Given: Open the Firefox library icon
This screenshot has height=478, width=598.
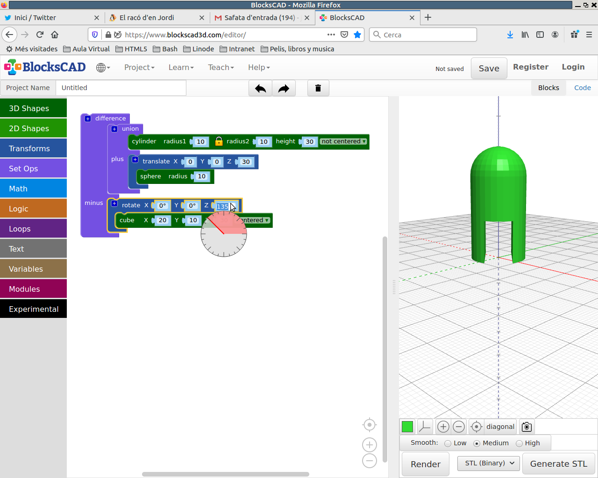Looking at the screenshot, I should tap(525, 35).
